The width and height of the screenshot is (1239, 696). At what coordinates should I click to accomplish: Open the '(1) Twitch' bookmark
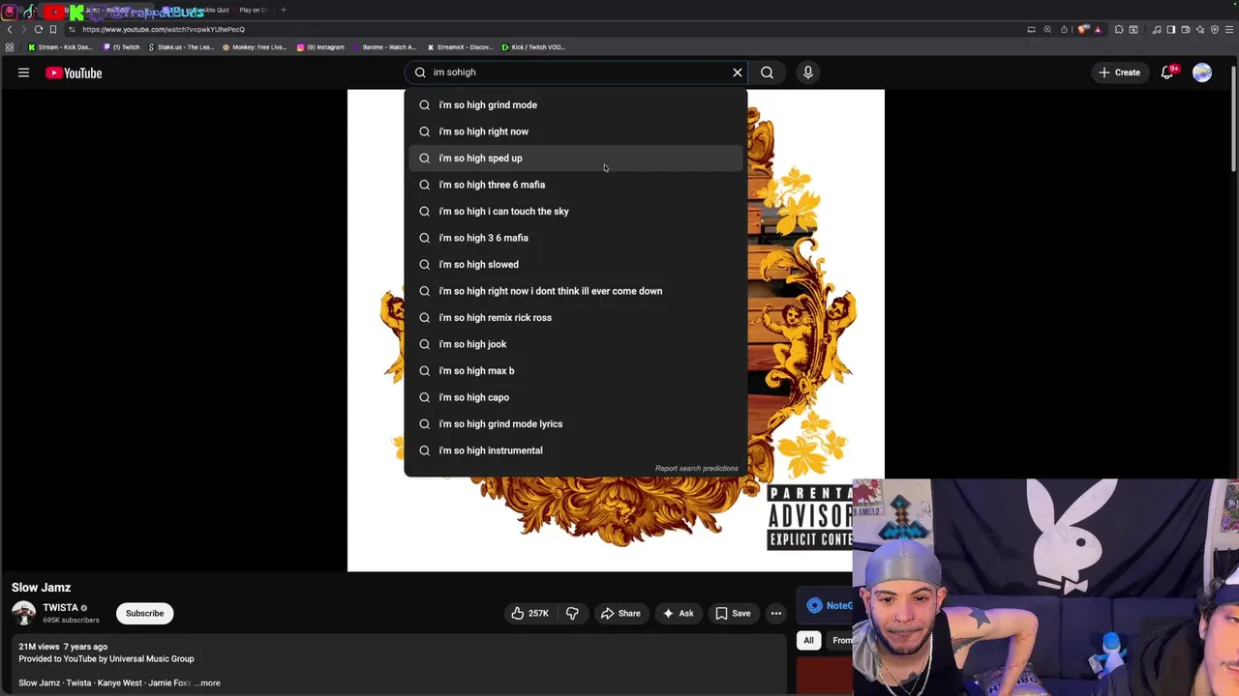click(122, 46)
